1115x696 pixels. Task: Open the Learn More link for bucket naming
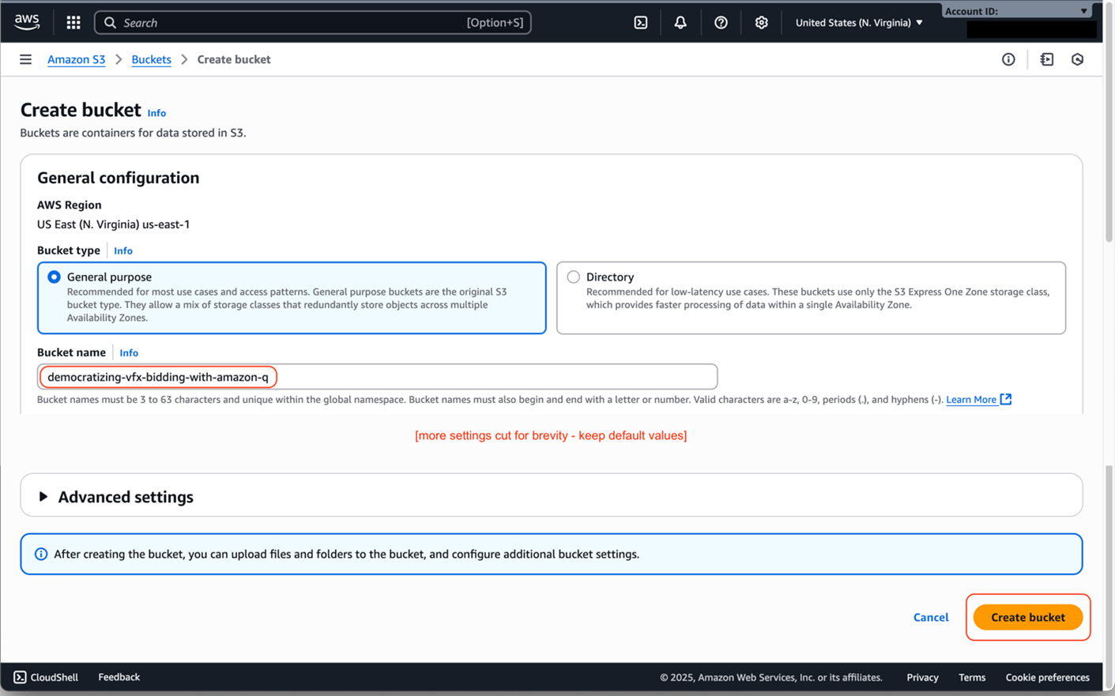pos(971,400)
